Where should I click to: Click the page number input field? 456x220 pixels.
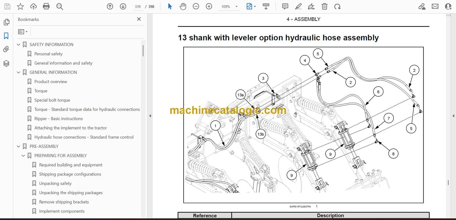[138, 6]
